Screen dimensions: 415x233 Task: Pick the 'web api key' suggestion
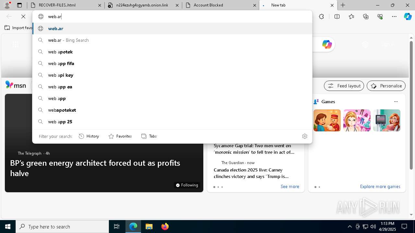[x=172, y=75]
